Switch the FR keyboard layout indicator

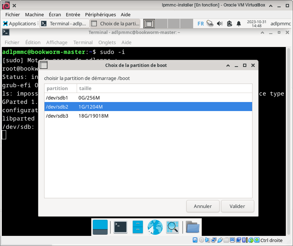201,24
